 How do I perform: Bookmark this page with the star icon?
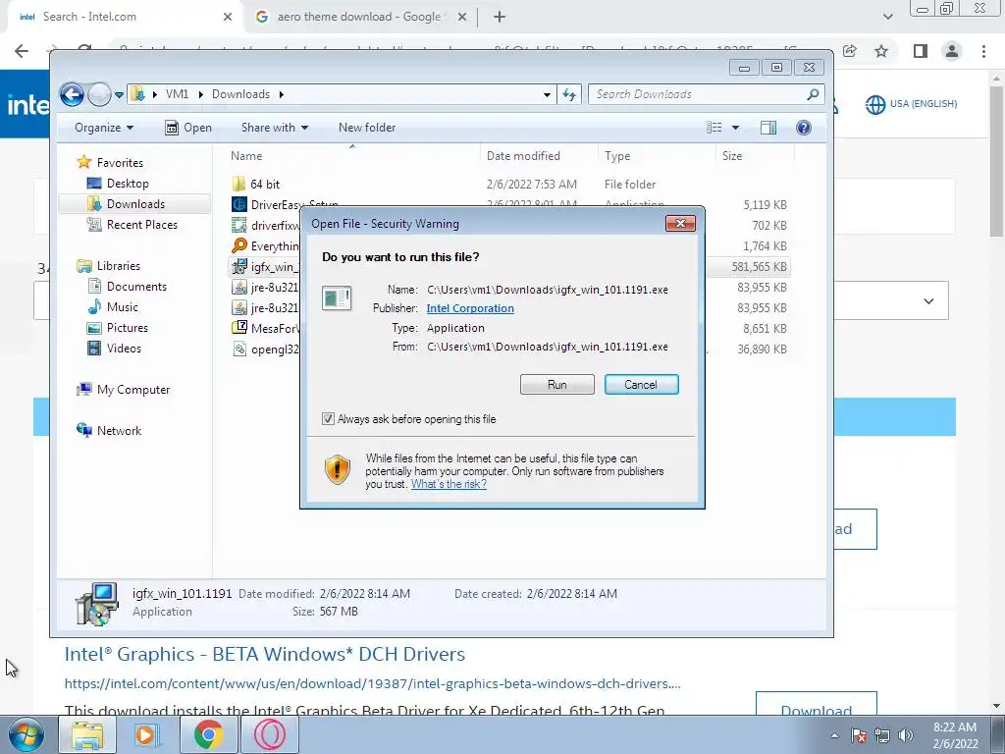pyautogui.click(x=881, y=51)
